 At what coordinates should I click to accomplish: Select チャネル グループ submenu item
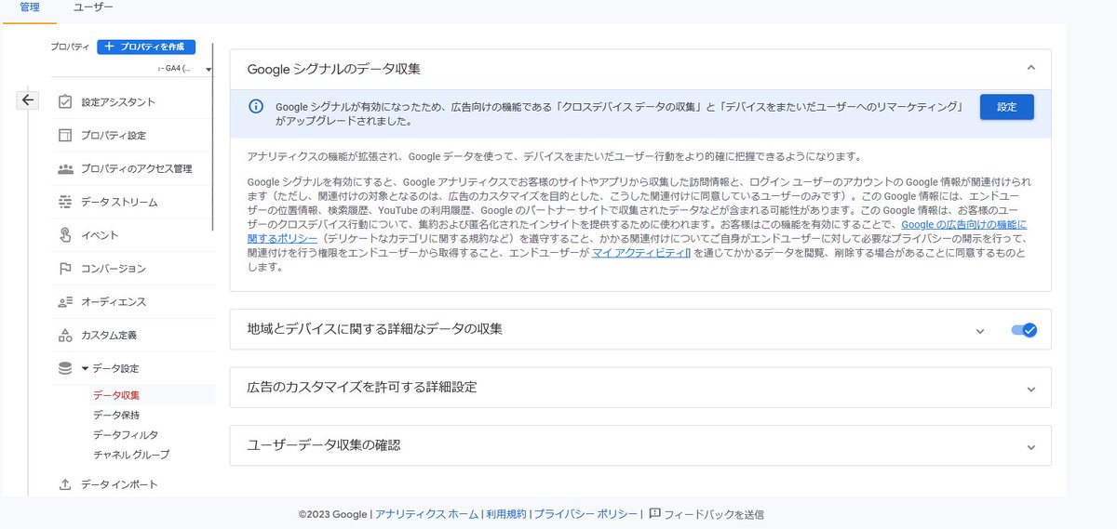point(131,455)
